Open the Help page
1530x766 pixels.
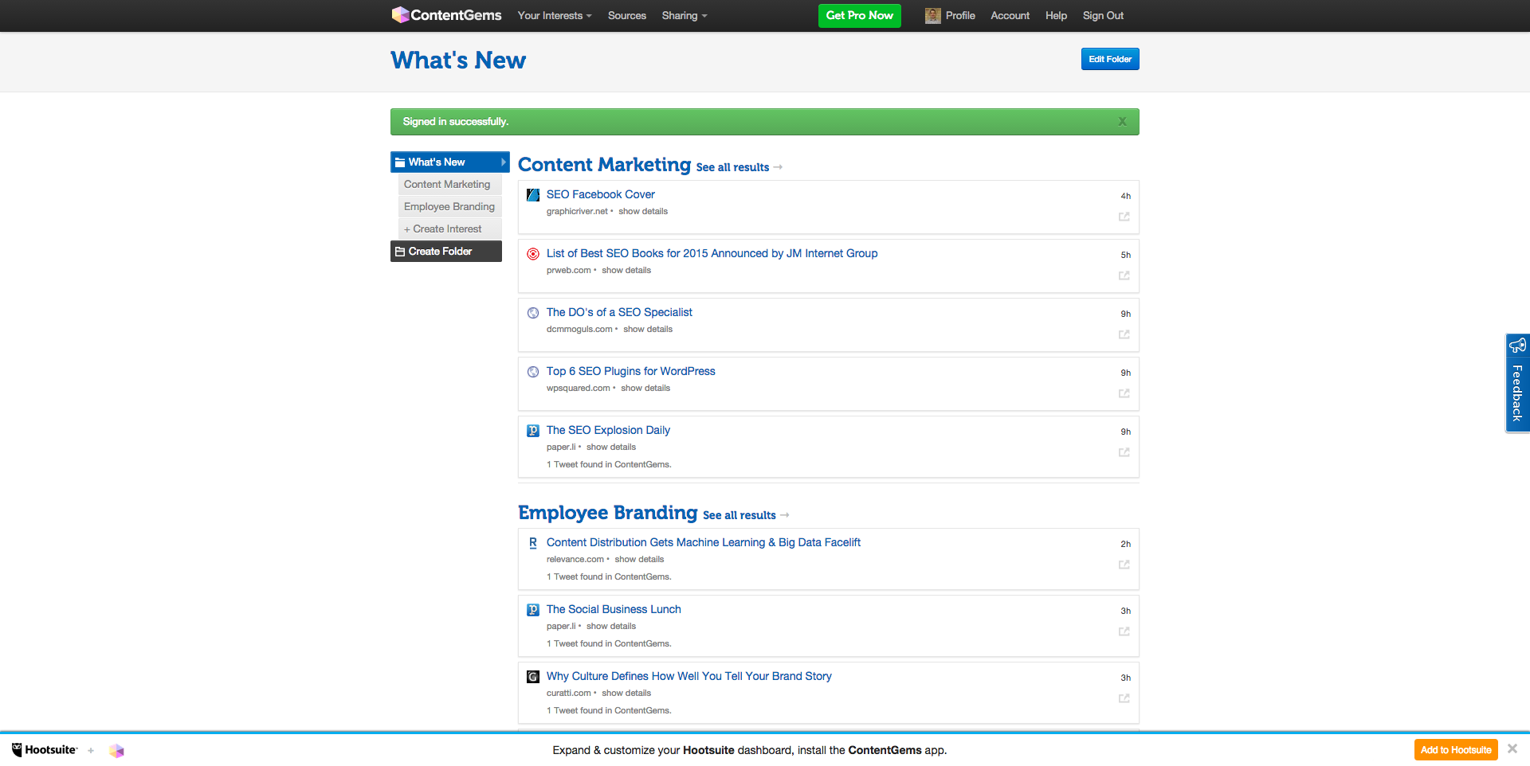tap(1056, 15)
